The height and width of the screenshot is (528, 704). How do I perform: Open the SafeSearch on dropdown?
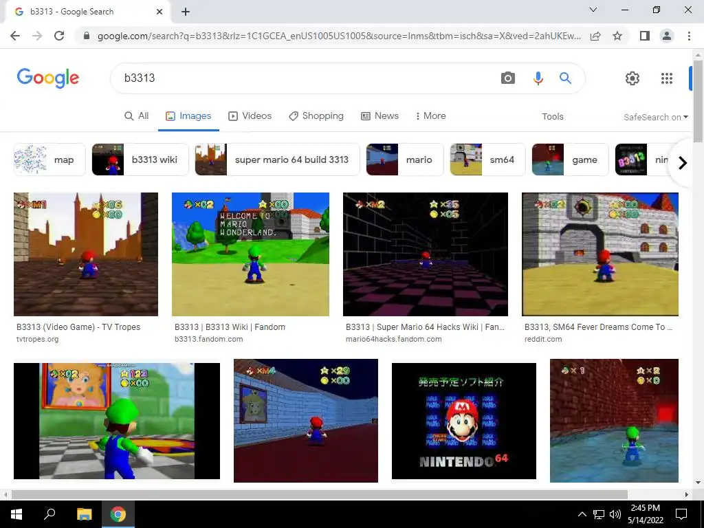[655, 117]
